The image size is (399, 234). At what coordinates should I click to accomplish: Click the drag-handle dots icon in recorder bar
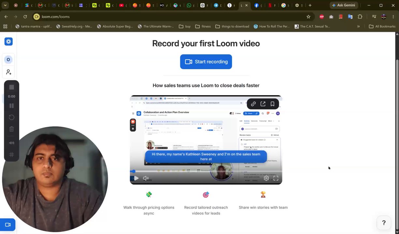(11, 155)
